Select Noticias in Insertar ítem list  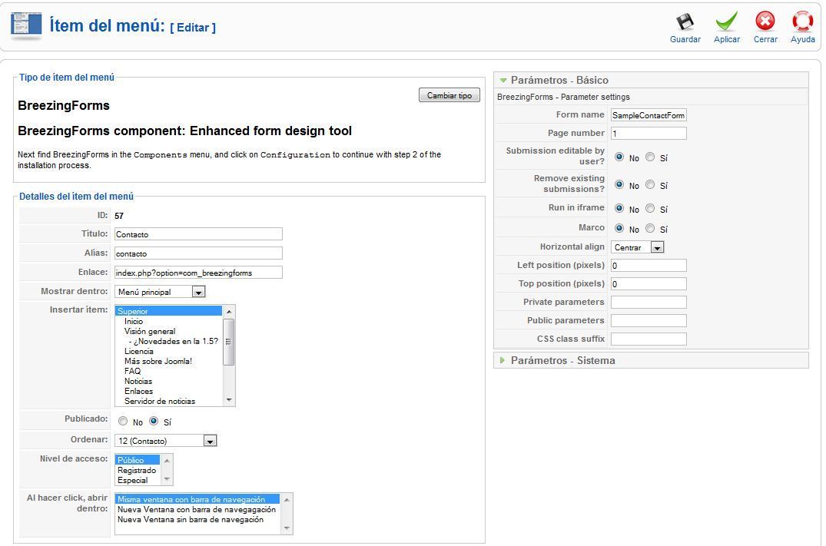[x=168, y=381]
